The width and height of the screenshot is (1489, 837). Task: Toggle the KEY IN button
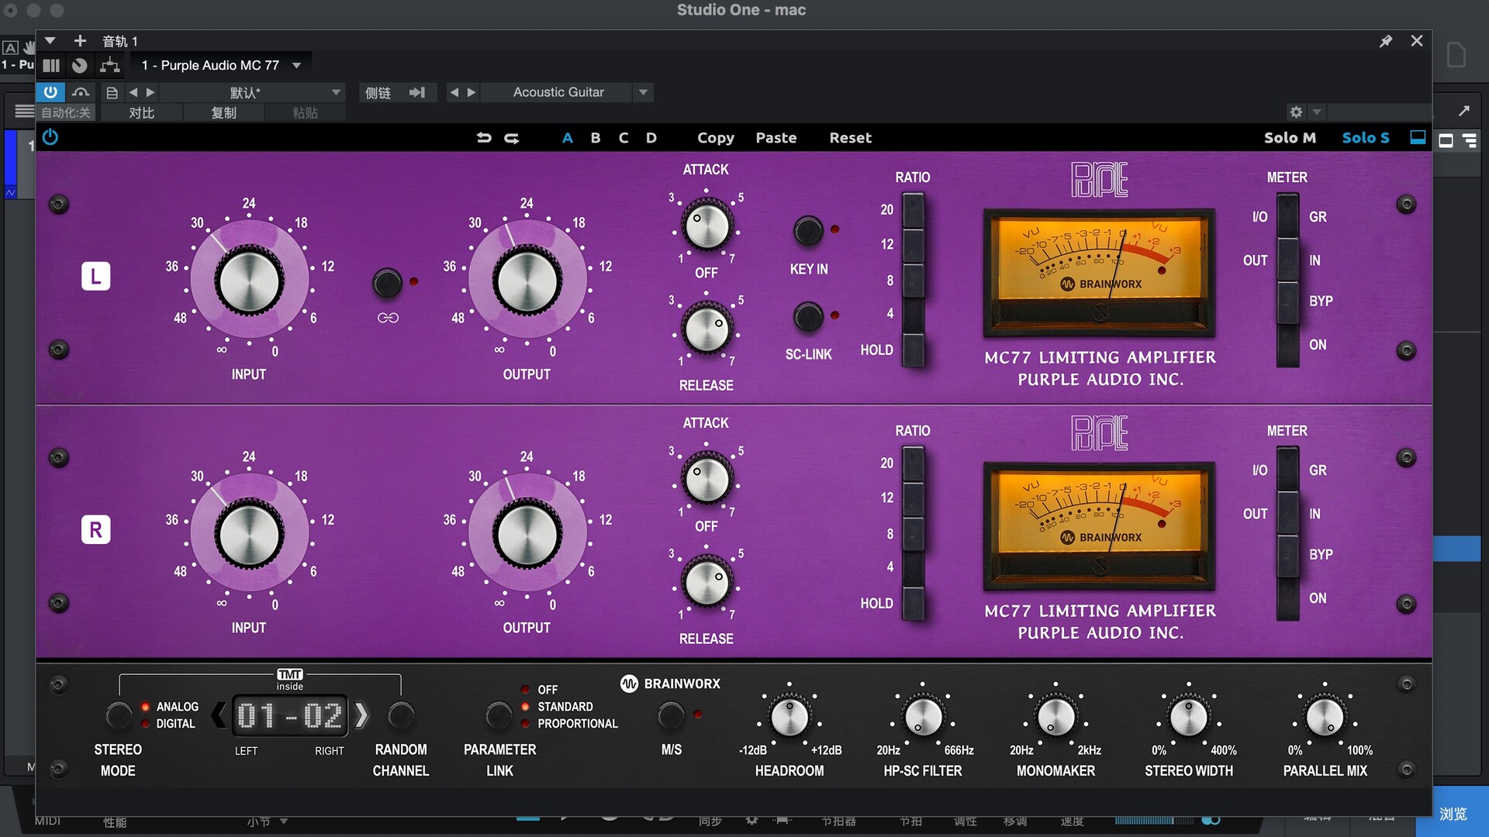[x=808, y=230]
